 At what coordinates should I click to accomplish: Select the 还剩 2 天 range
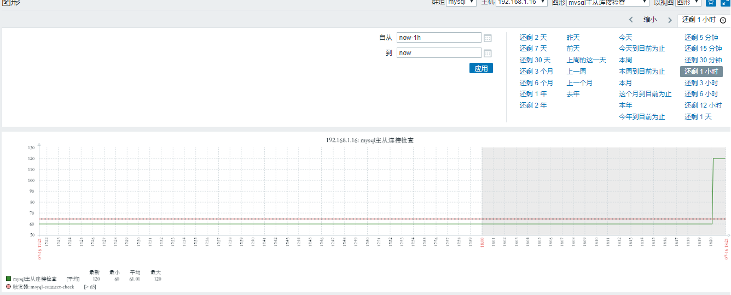[x=533, y=38]
